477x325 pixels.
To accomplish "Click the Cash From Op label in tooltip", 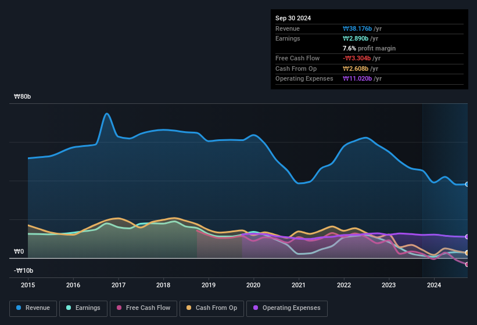I will [x=296, y=68].
